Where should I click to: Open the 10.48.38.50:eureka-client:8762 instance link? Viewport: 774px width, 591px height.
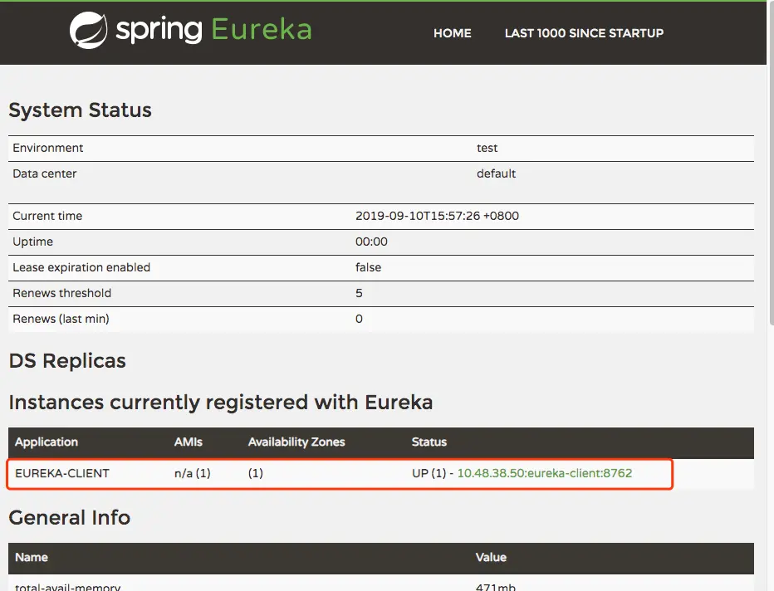[x=545, y=473]
